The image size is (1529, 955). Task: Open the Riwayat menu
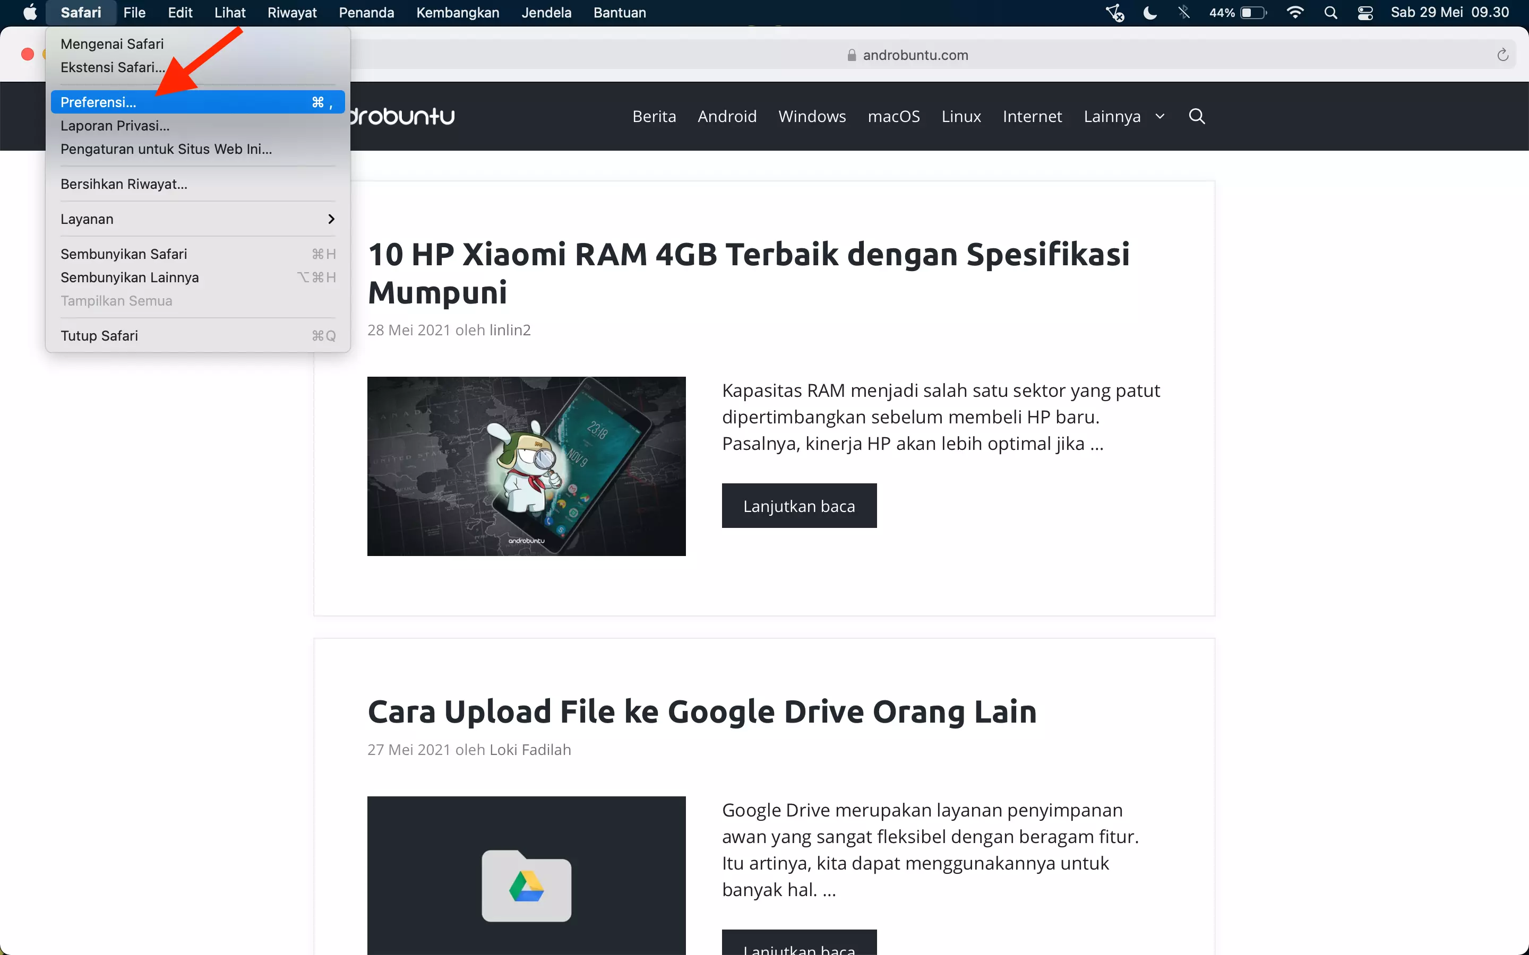point(292,12)
